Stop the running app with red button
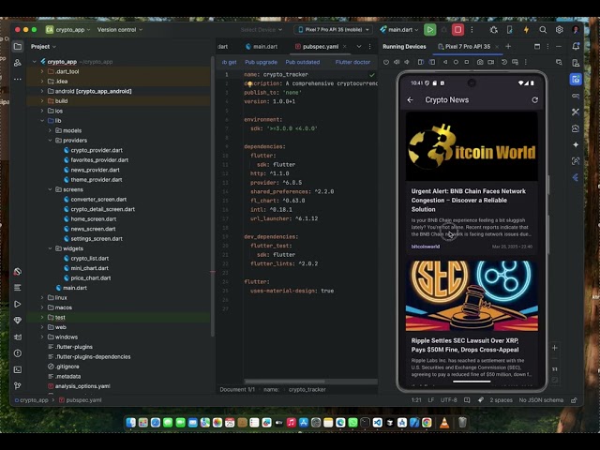This screenshot has height=450, width=600. coord(457,29)
